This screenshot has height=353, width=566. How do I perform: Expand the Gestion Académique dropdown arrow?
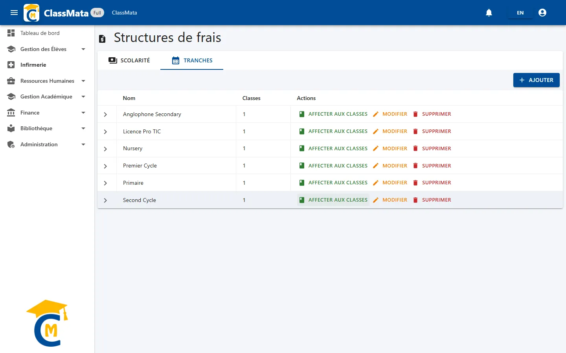coord(83,96)
